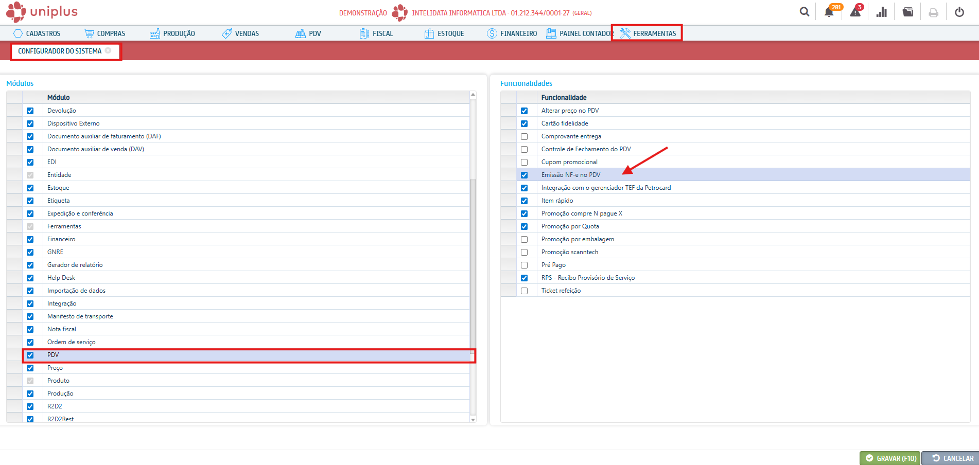Image resolution: width=979 pixels, height=465 pixels.
Task: Enable the Comprovante entrega checkbox
Action: tap(524, 136)
